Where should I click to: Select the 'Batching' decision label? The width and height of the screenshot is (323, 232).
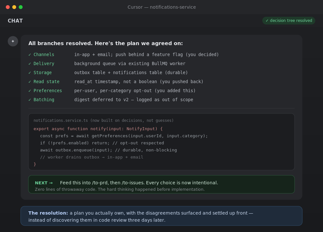point(44,100)
